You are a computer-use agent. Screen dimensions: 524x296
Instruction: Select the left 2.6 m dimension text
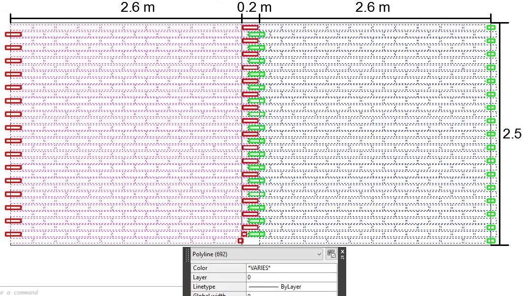(x=138, y=7)
